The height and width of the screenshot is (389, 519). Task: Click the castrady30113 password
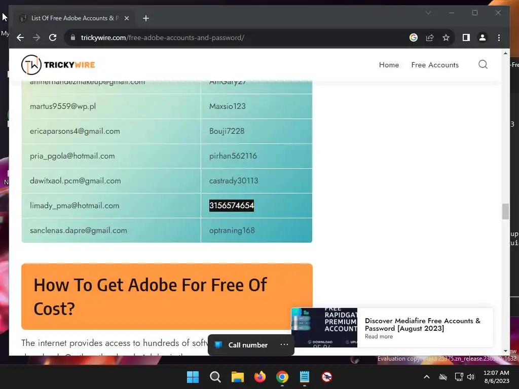(234, 181)
